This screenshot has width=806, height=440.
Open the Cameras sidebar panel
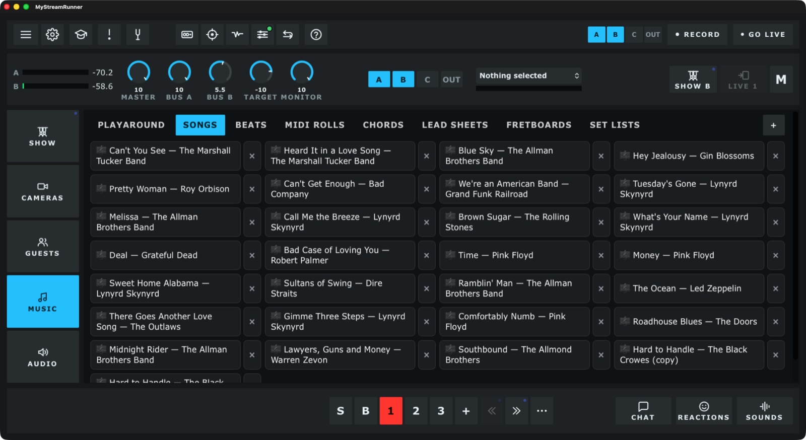(43, 191)
